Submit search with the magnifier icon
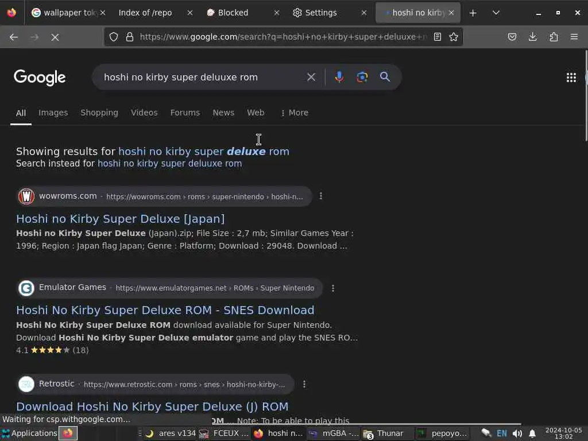 tap(385, 77)
